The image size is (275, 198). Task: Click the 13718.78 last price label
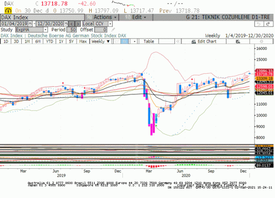coord(265,74)
